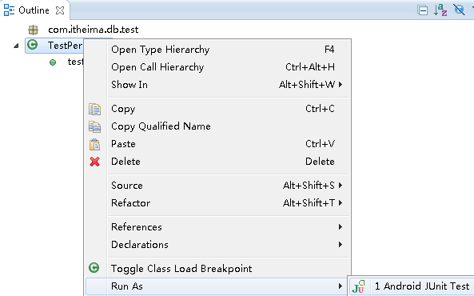This screenshot has height=296, width=474.
Task: Open the References submenu
Action: coord(217,227)
